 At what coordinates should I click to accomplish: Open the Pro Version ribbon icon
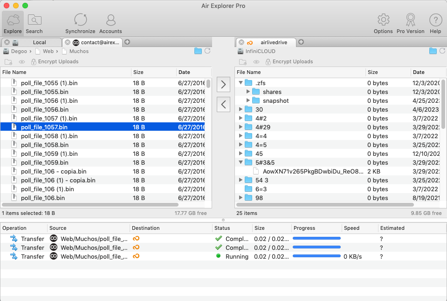coord(411,24)
